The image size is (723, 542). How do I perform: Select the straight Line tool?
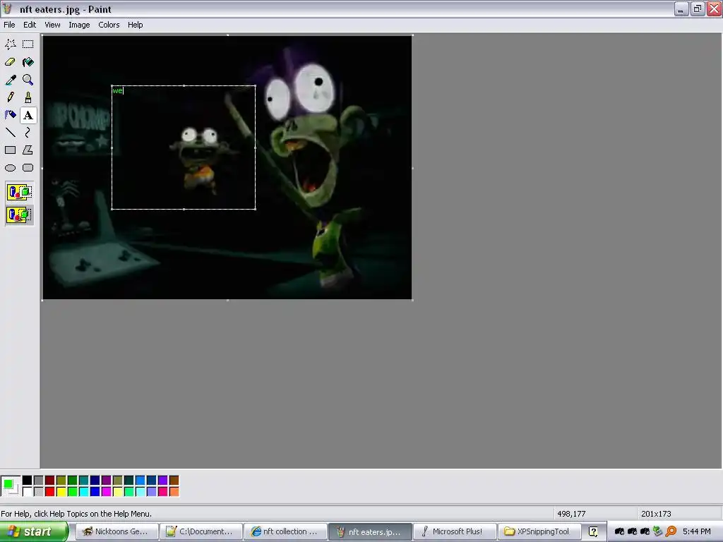tap(11, 133)
